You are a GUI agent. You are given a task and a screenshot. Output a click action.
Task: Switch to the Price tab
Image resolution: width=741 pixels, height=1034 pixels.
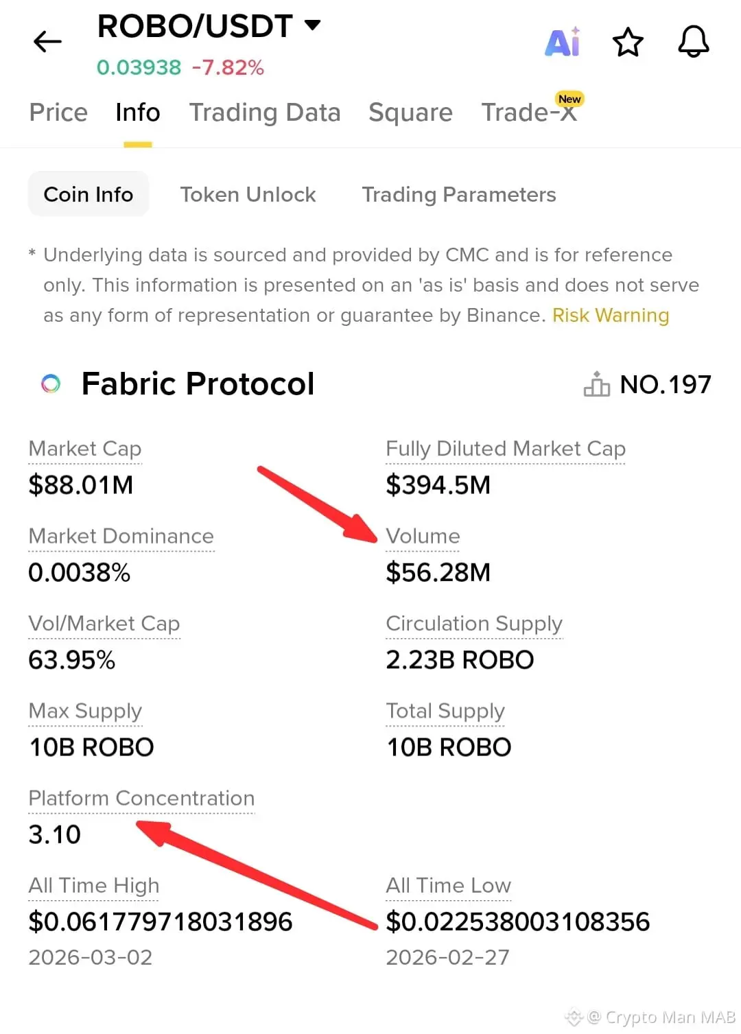[58, 113]
